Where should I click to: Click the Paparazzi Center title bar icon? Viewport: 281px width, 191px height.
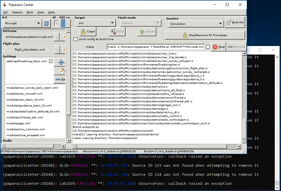5,5
